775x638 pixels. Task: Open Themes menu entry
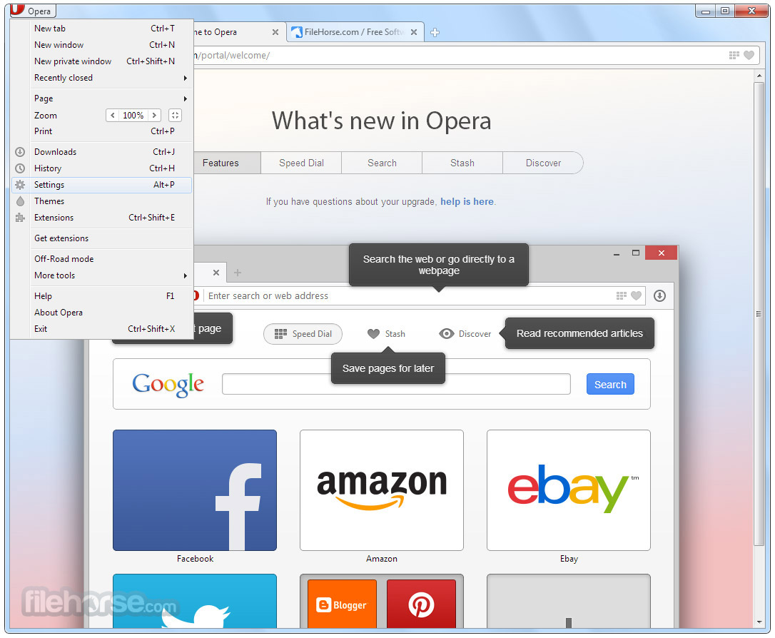pos(102,201)
